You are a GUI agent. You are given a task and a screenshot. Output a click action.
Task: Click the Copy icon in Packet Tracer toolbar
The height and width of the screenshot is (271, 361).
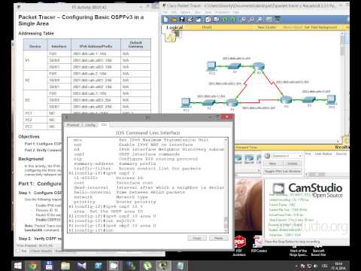(208, 20)
